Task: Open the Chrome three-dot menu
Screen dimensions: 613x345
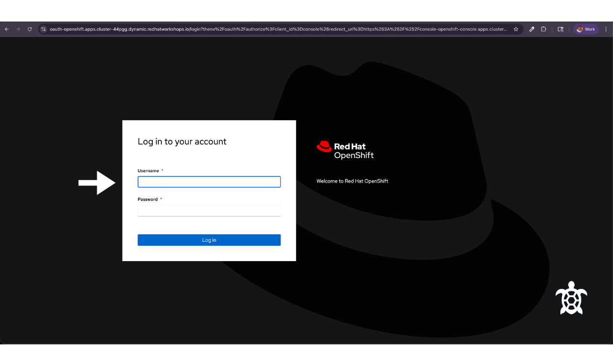Action: tap(606, 29)
